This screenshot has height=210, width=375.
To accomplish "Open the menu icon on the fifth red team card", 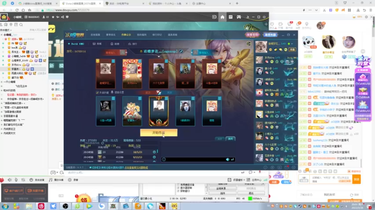I will pos(219,61).
